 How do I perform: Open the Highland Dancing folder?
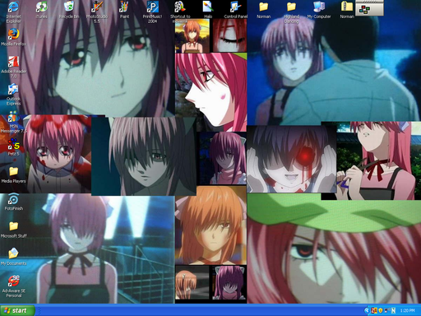click(291, 12)
